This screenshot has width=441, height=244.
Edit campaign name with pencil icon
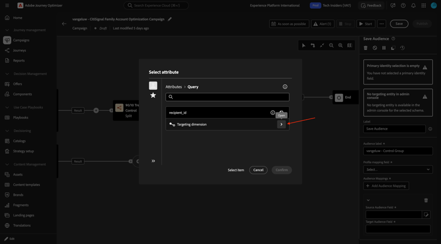point(169,19)
